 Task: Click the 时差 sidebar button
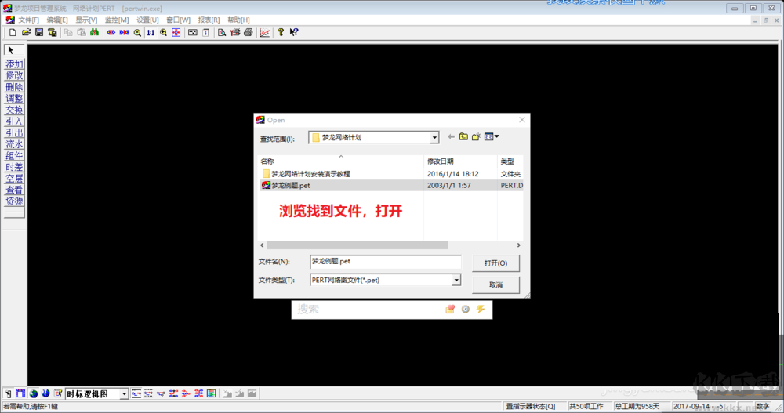click(x=14, y=167)
